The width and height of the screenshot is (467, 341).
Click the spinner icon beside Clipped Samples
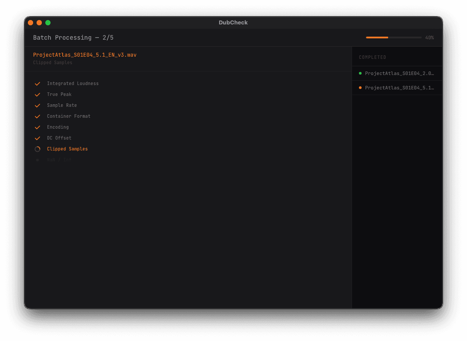[x=37, y=149]
